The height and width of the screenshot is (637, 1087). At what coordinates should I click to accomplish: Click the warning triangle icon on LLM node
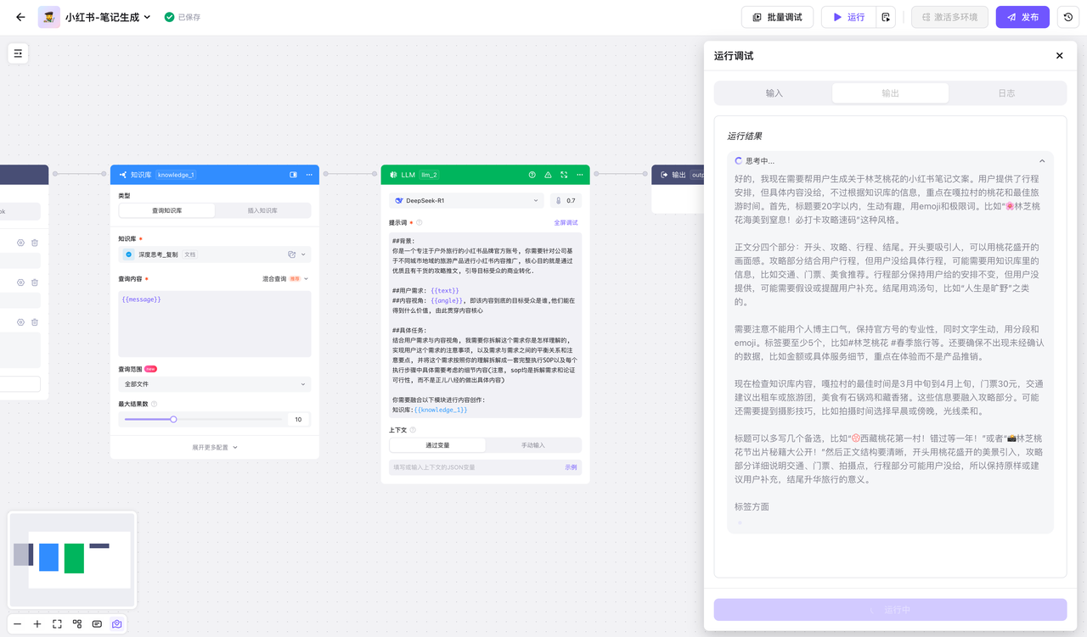548,175
